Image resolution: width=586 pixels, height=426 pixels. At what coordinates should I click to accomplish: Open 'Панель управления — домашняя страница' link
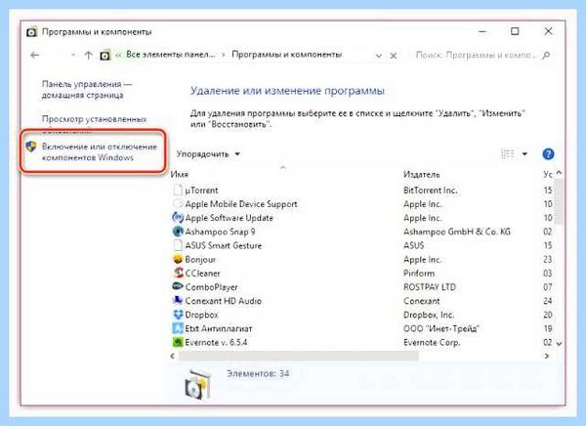87,89
